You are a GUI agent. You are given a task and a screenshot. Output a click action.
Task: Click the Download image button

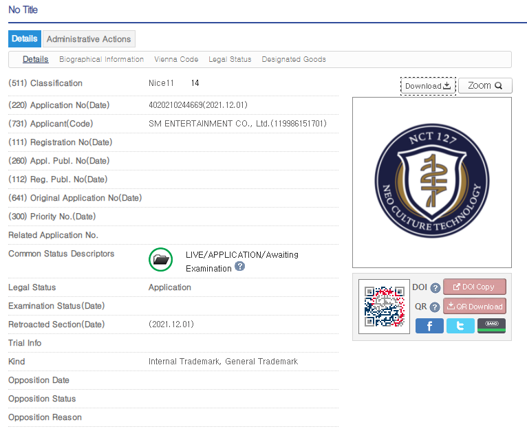(x=428, y=86)
